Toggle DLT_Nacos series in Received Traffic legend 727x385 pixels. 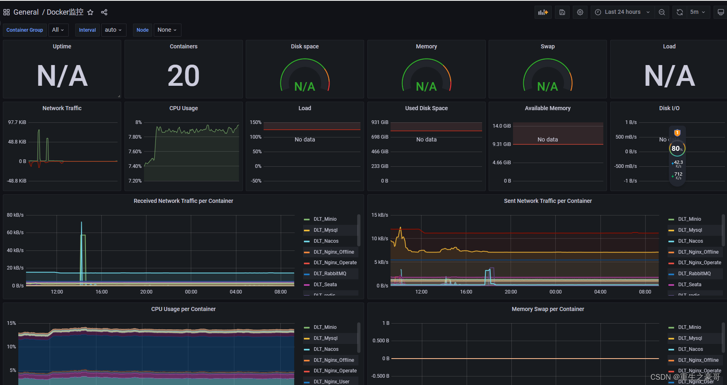[326, 241]
